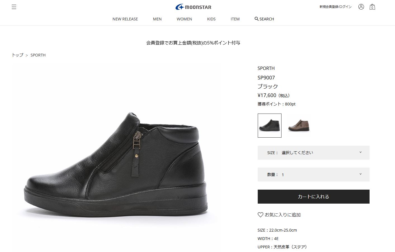395x252 pixels.
Task: Open the ITEM menu
Action: 235,19
